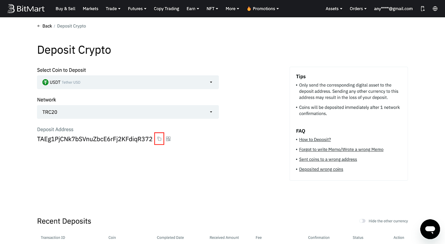445x244 pixels.
Task: Open the How to Deposit FAQ link
Action: click(x=315, y=139)
